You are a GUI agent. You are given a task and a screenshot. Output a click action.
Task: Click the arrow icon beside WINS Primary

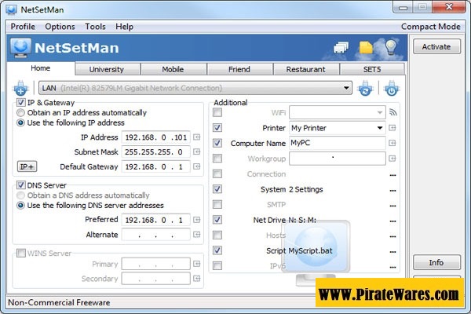pyautogui.click(x=197, y=264)
